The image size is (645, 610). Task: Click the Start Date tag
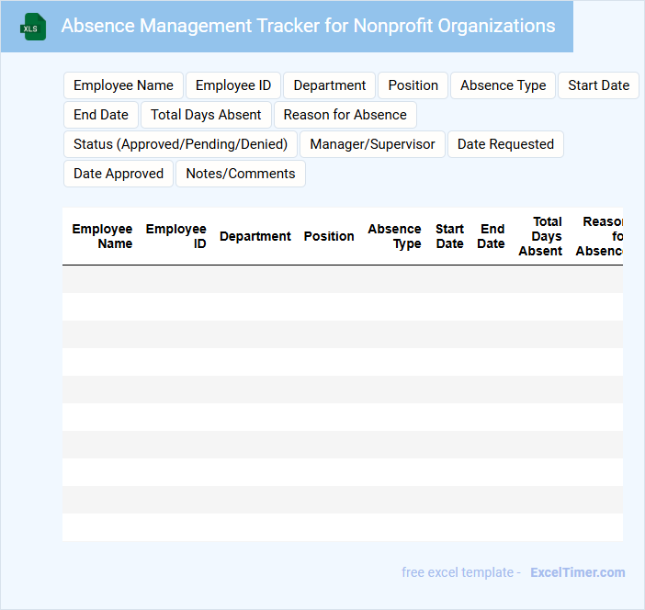point(598,85)
